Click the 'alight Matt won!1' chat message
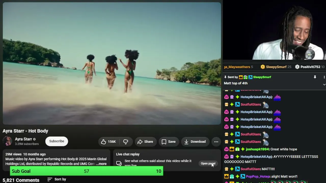 (284, 176)
